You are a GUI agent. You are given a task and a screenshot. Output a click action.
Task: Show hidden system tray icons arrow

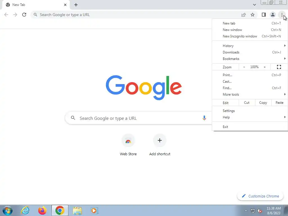(x=246, y=211)
